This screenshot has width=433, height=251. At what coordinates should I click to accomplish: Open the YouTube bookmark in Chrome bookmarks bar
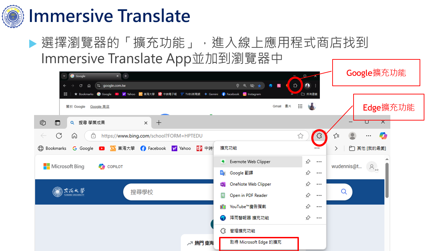(x=117, y=94)
